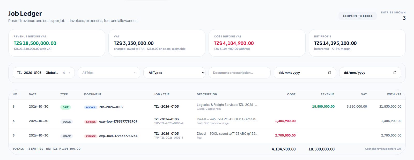Open document INV-2026-0102

(111, 107)
